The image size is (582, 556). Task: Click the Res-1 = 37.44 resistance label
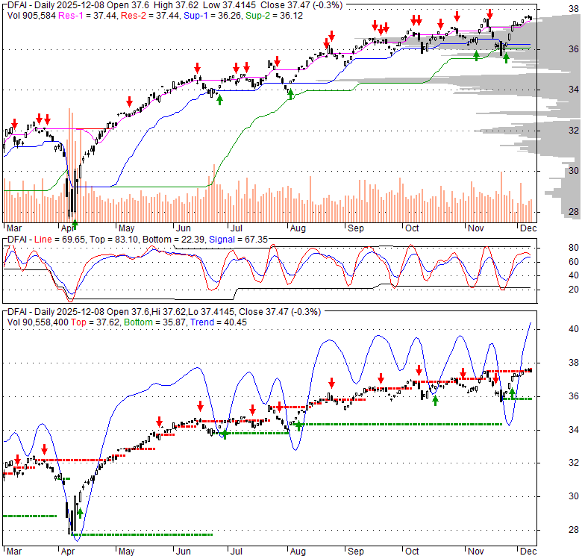point(83,15)
